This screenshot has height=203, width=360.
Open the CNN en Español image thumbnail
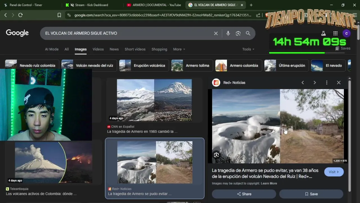pos(154,100)
